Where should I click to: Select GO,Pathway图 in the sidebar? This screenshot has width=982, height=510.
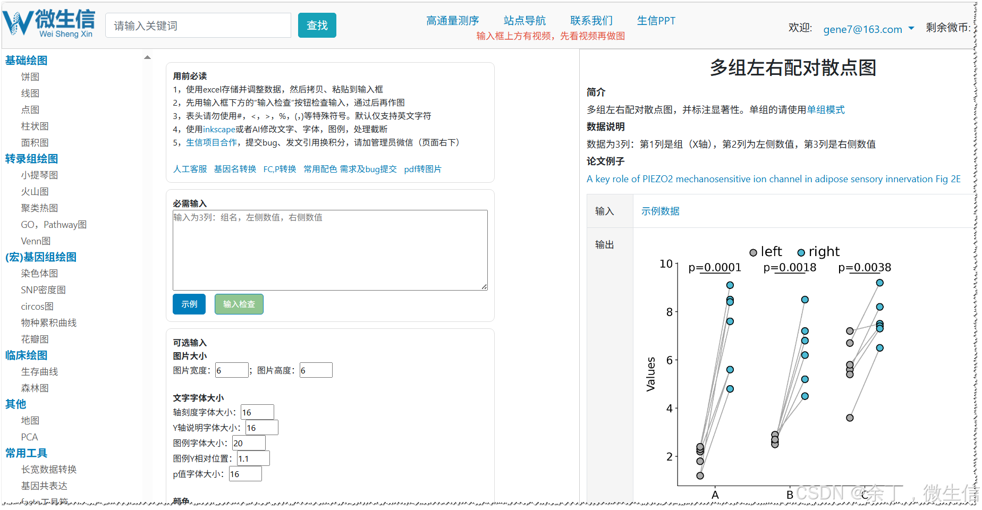54,225
